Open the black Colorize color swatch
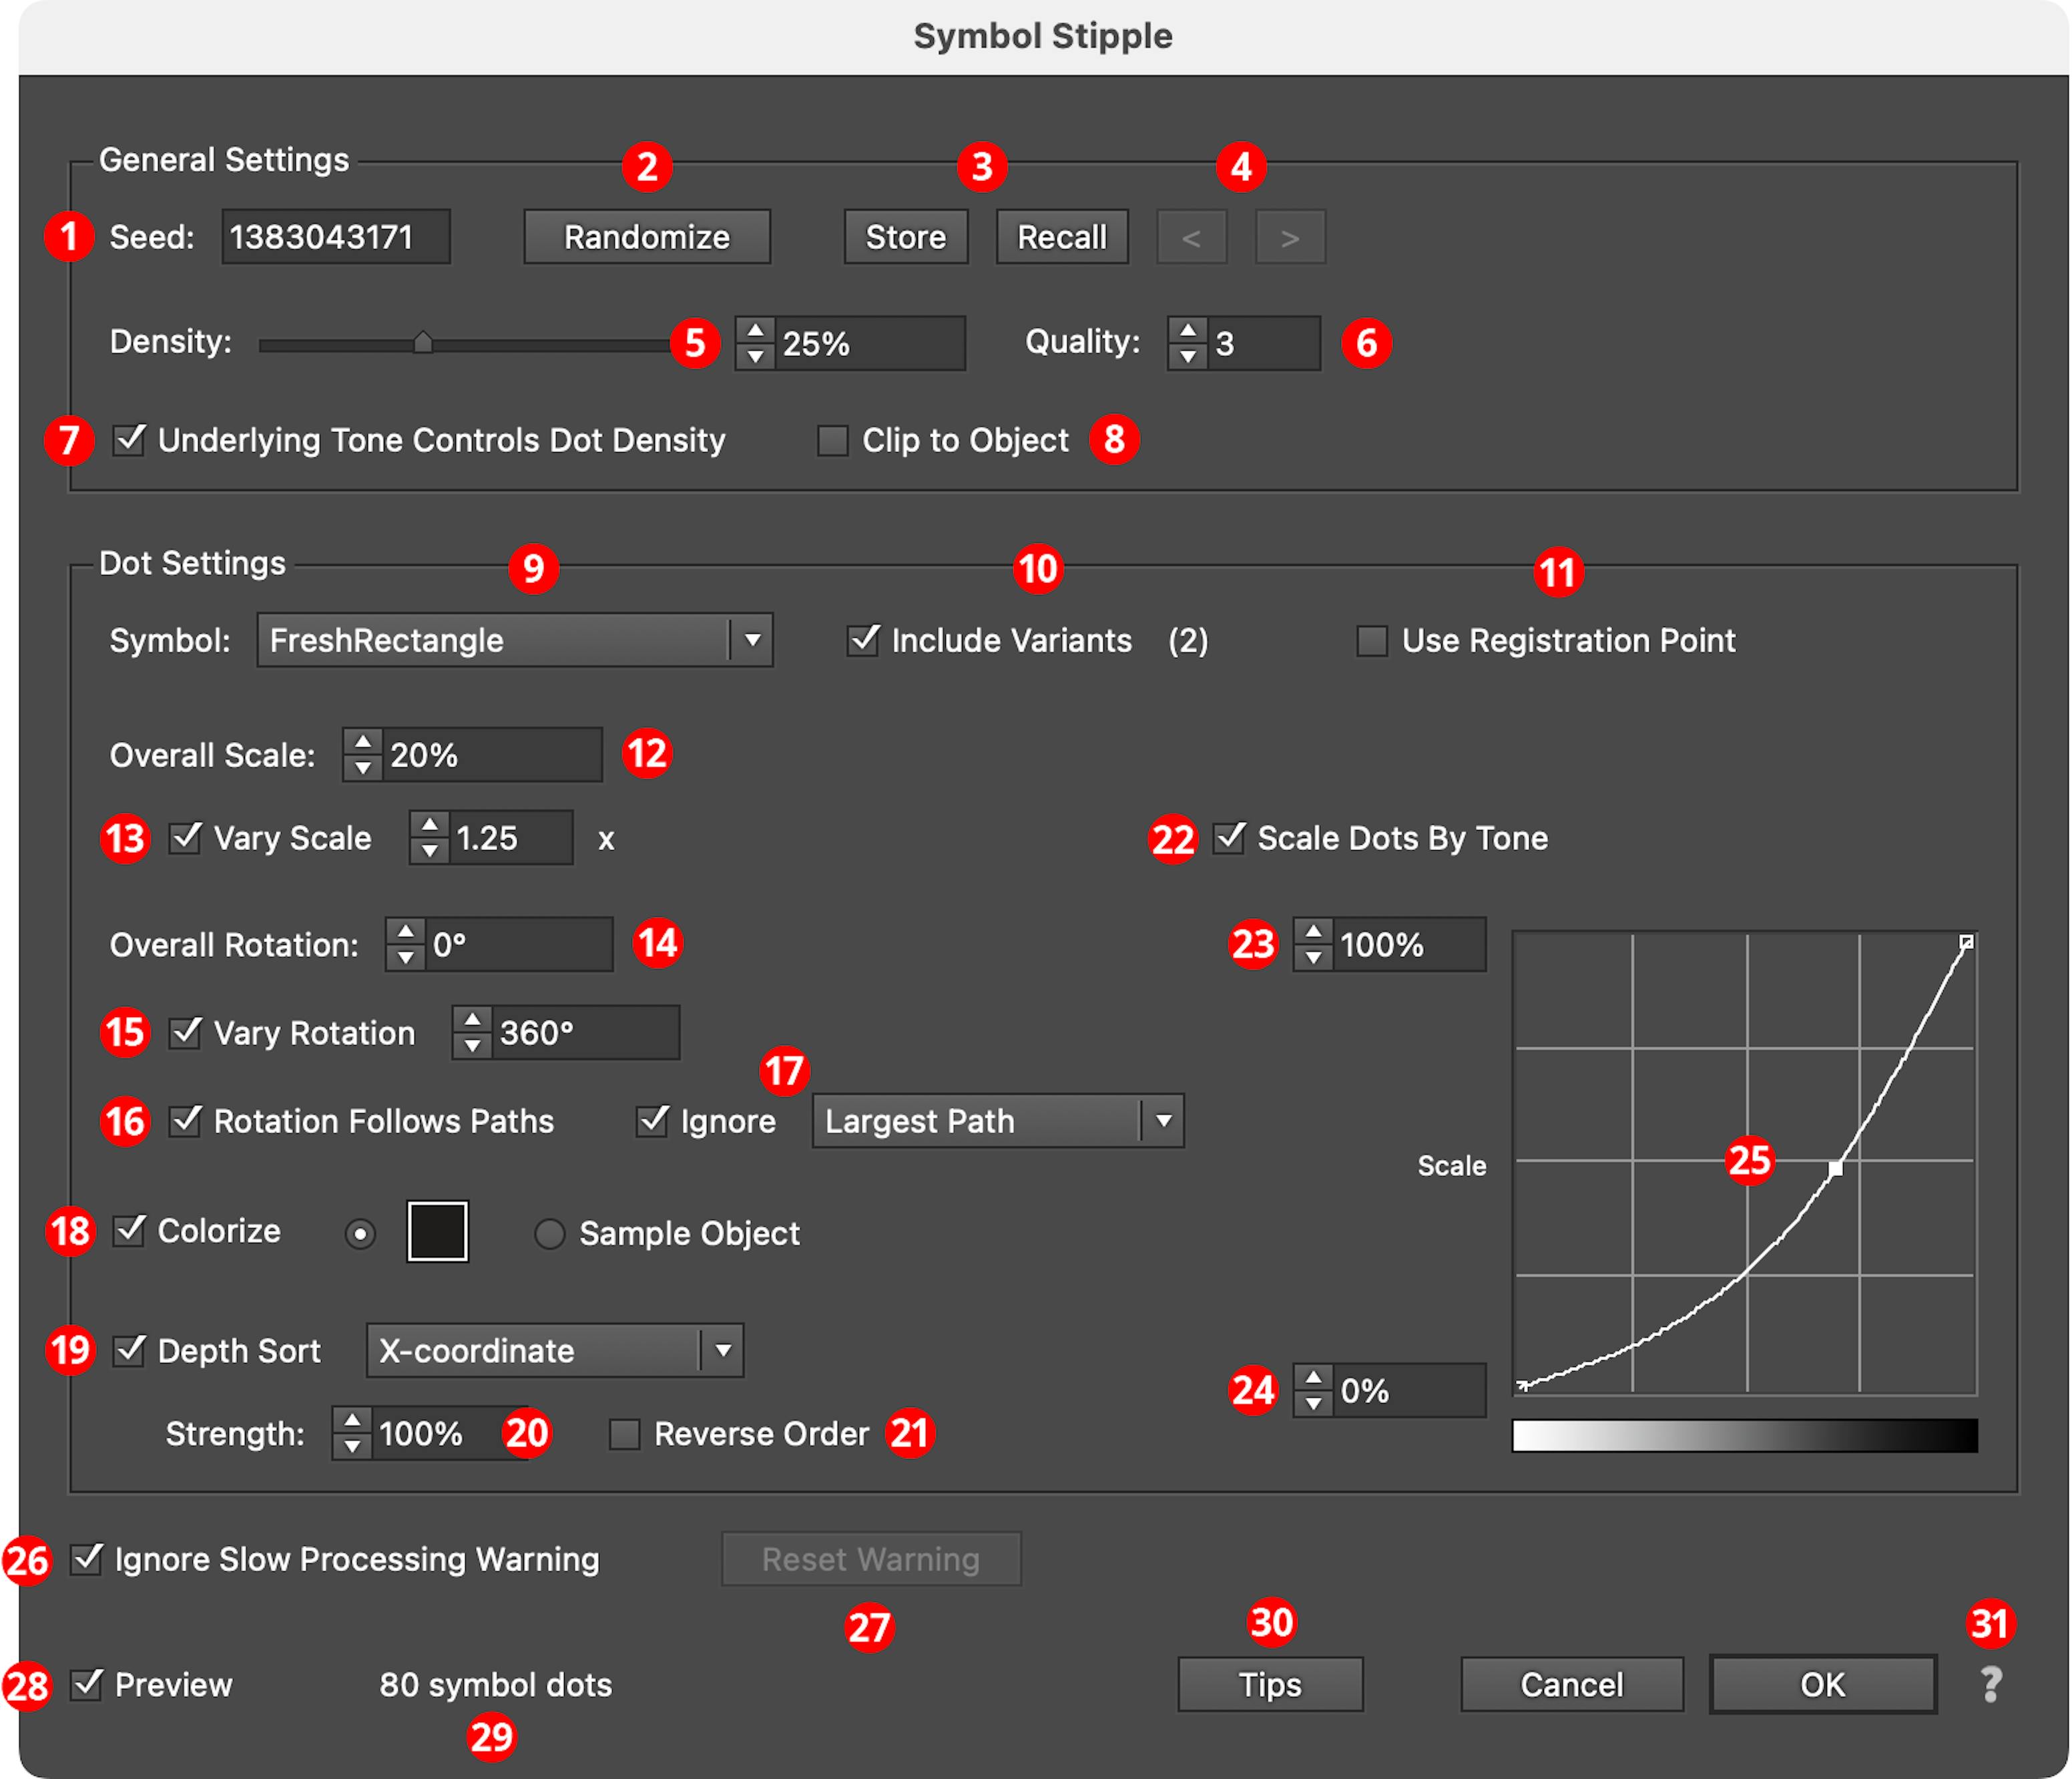The width and height of the screenshot is (2072, 1779). (437, 1231)
